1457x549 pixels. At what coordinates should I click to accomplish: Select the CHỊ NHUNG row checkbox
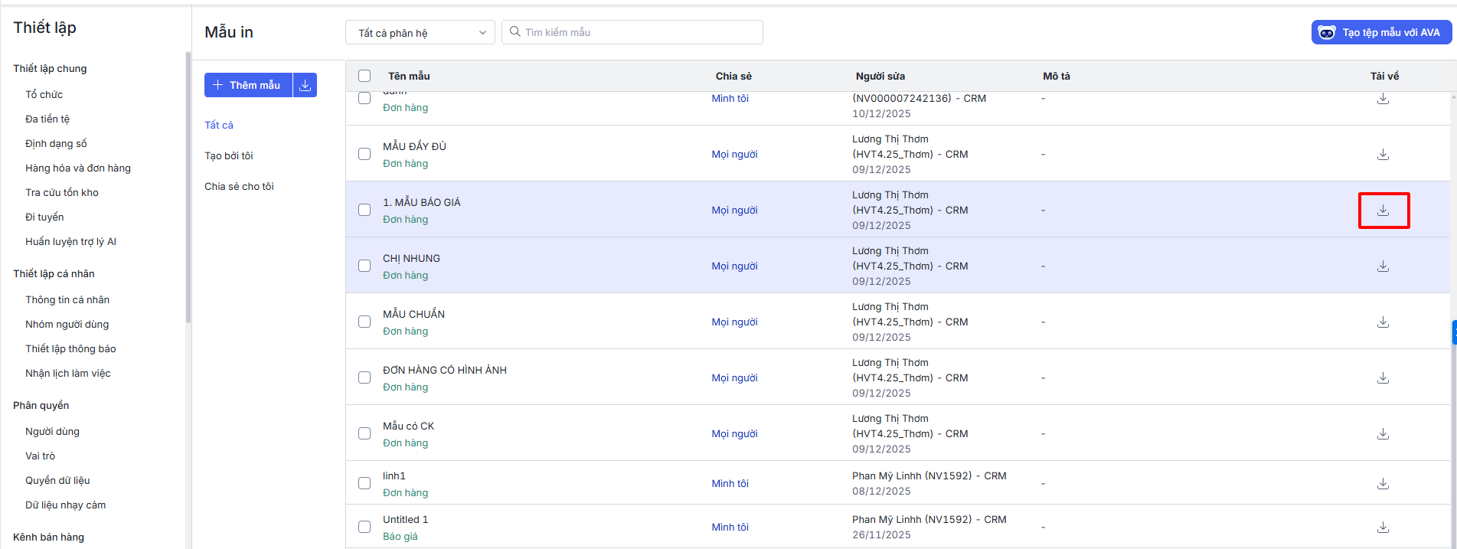click(364, 266)
